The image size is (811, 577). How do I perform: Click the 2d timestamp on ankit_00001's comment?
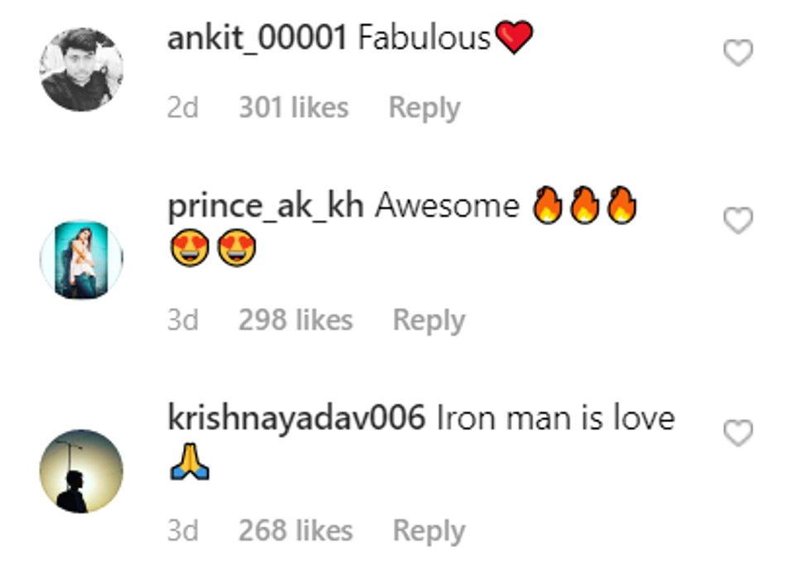coord(183,108)
